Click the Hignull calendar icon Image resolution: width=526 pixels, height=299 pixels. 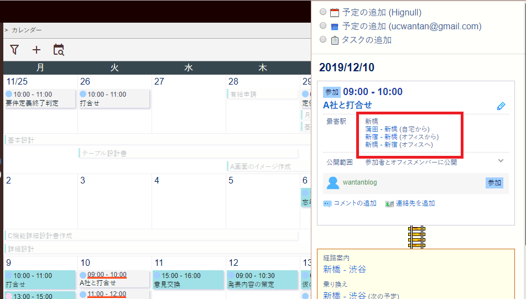tap(335, 13)
